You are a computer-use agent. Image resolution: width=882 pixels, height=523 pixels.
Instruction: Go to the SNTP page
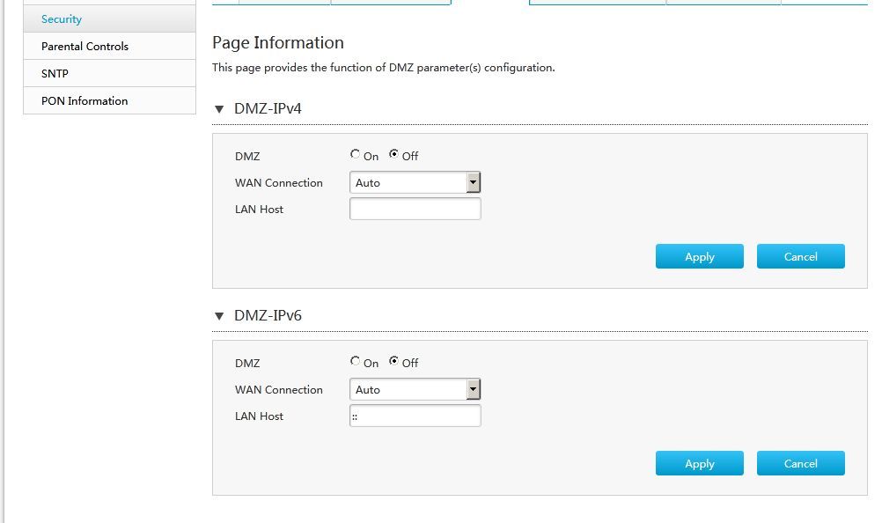(x=110, y=73)
